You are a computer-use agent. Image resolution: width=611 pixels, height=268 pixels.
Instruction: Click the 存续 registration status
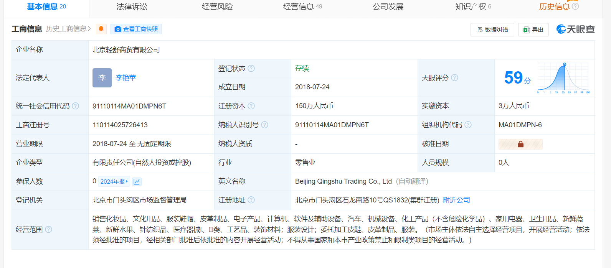(302, 68)
